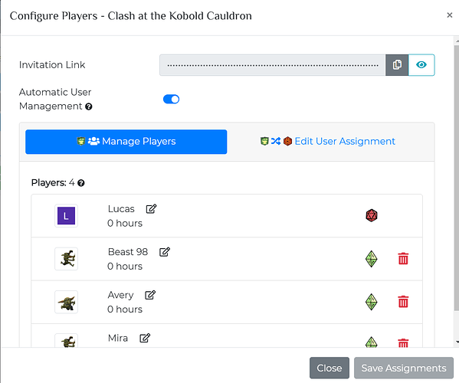Click Save Assignments button
Viewport: 459px width, 383px height.
404,368
